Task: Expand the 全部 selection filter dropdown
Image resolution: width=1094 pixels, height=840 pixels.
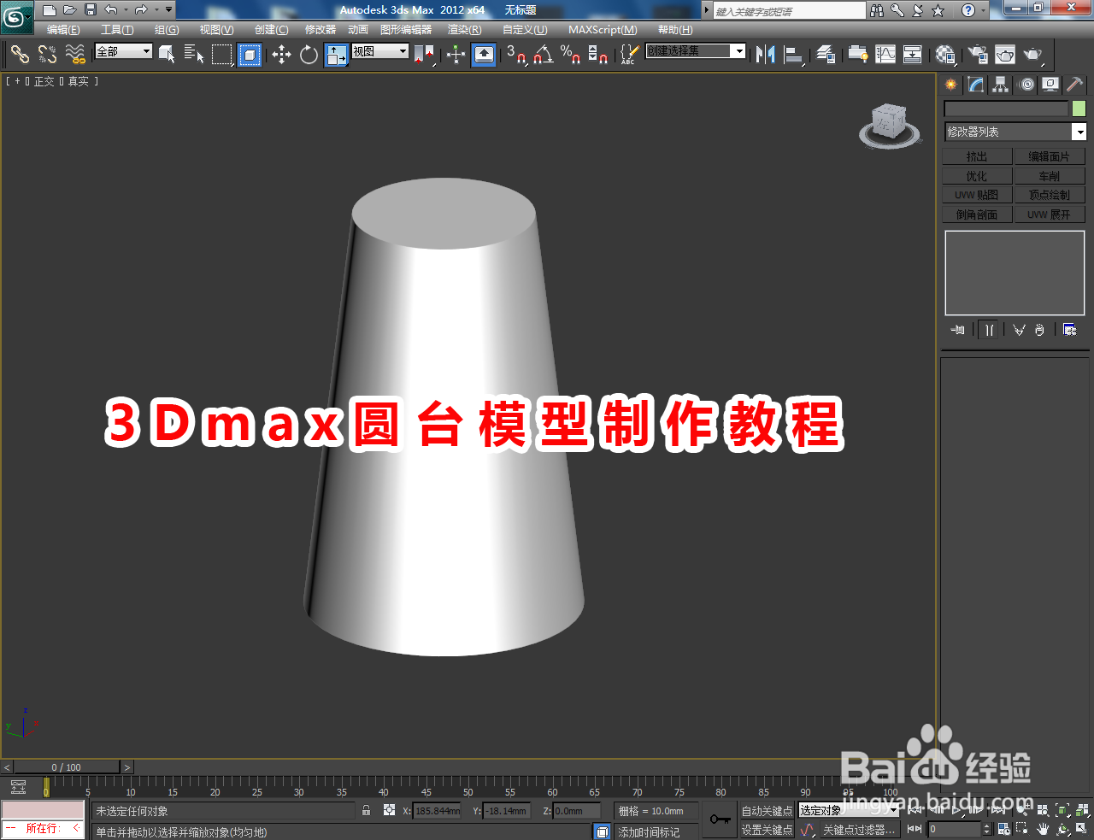Action: point(122,51)
